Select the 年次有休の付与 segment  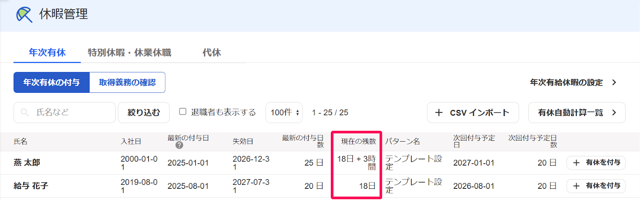[52, 82]
